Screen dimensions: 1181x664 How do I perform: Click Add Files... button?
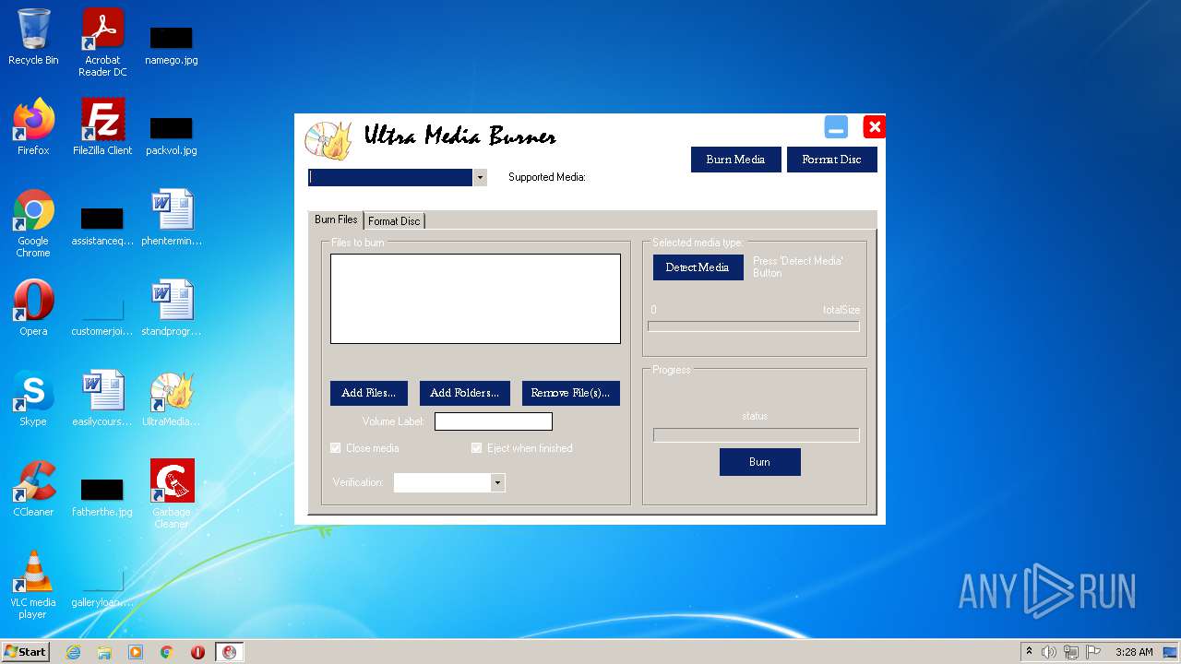(x=368, y=393)
